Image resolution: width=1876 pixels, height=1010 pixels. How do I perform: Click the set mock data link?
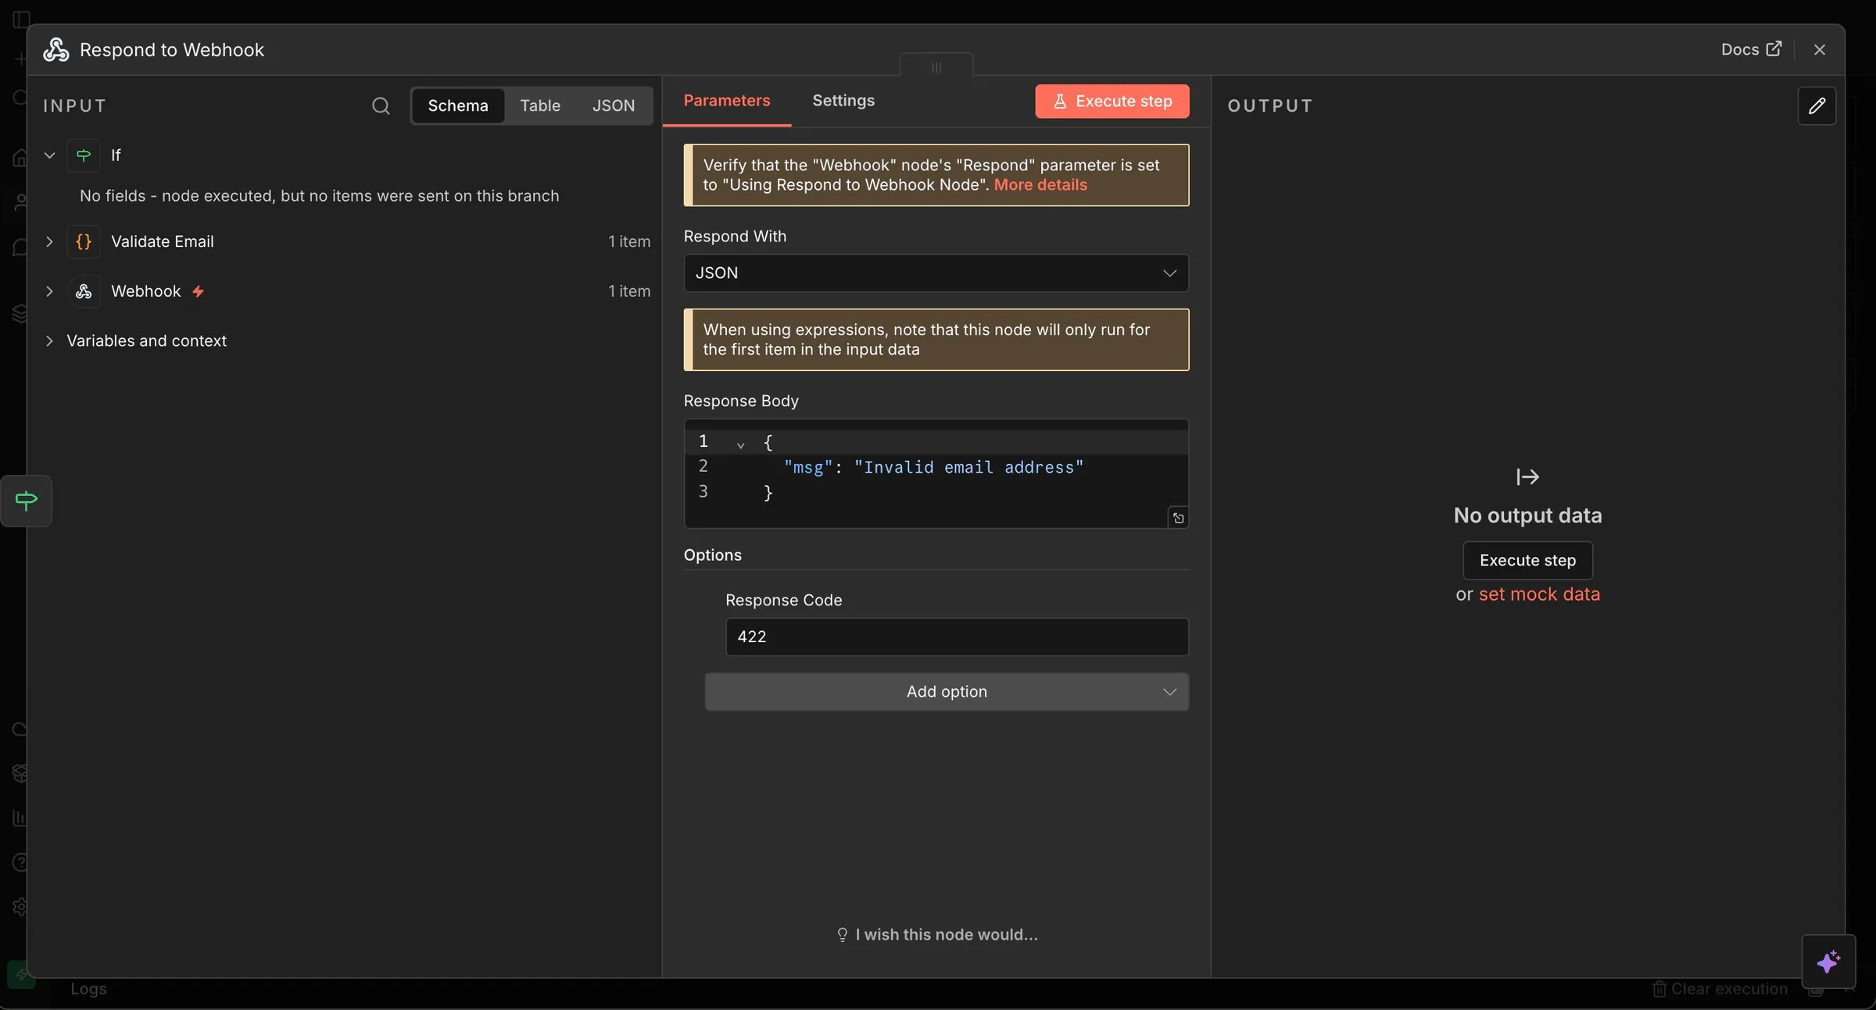point(1539,594)
